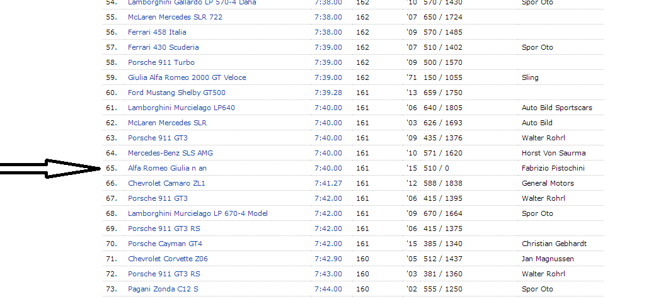Click the Ferrari 430 Scuderia link

163,48
